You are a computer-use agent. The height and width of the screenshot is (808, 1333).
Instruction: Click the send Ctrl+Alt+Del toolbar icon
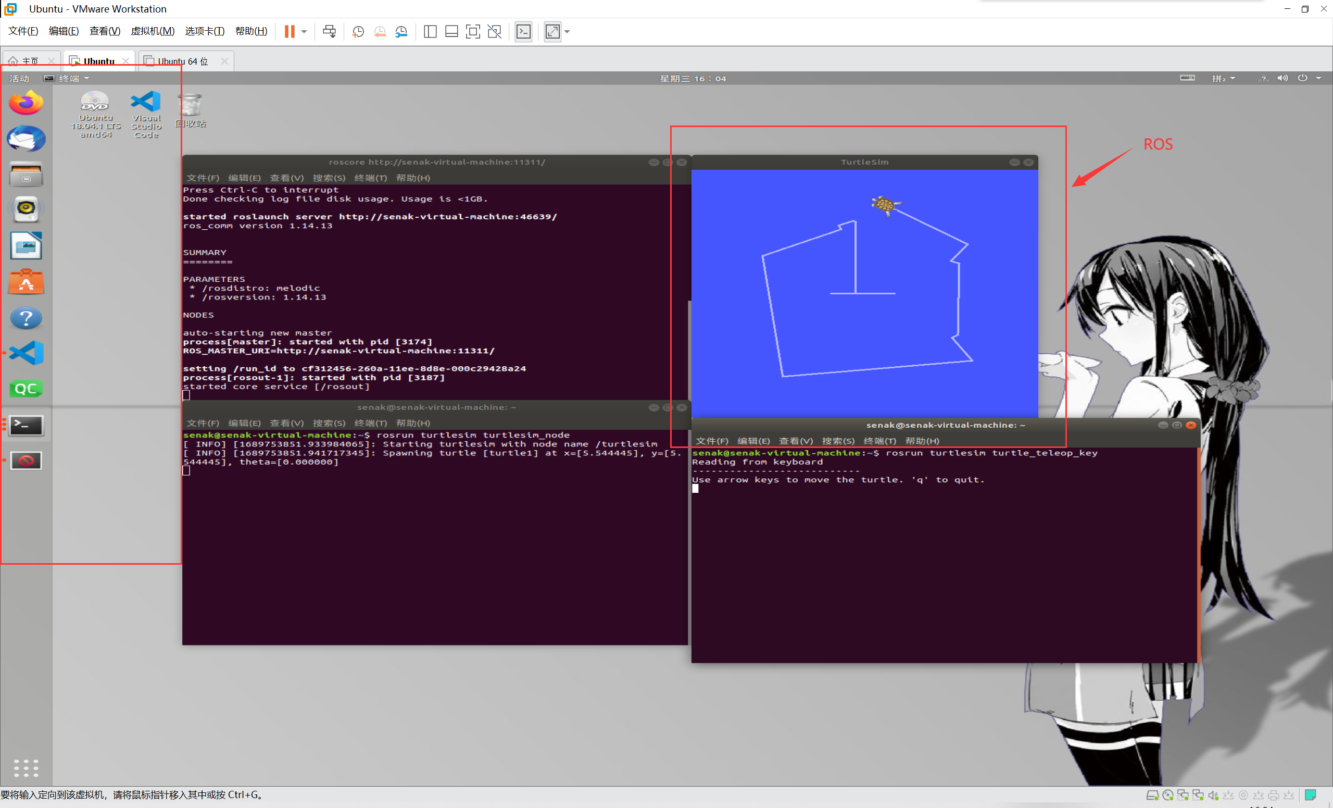coord(329,31)
